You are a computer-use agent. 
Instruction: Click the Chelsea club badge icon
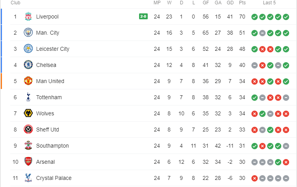pos(28,65)
